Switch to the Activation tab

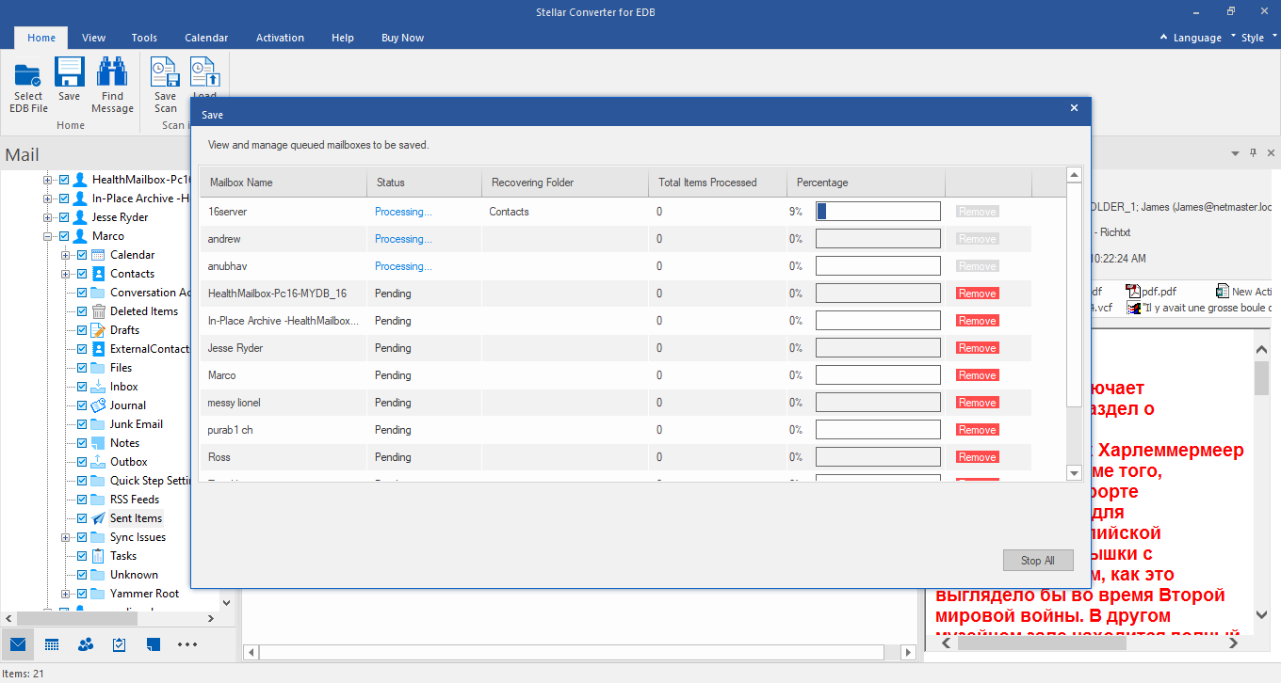coord(280,38)
